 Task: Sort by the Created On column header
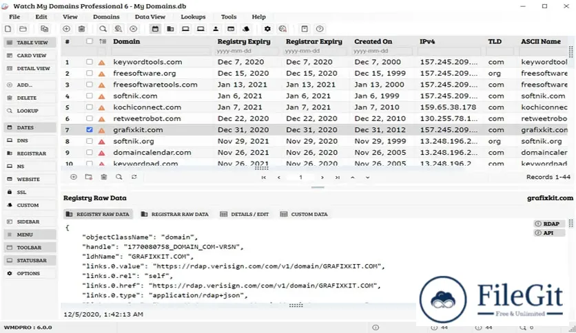pyautogui.click(x=373, y=41)
